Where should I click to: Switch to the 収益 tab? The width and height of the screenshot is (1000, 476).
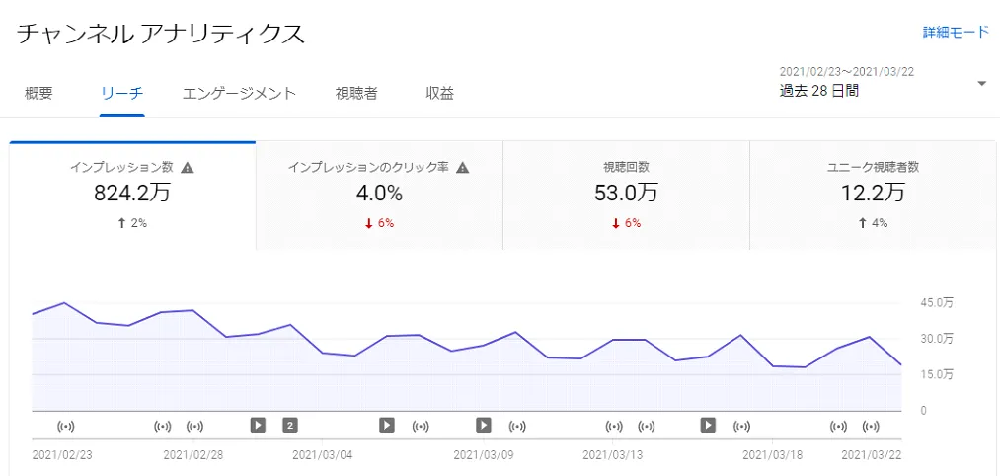(x=440, y=94)
